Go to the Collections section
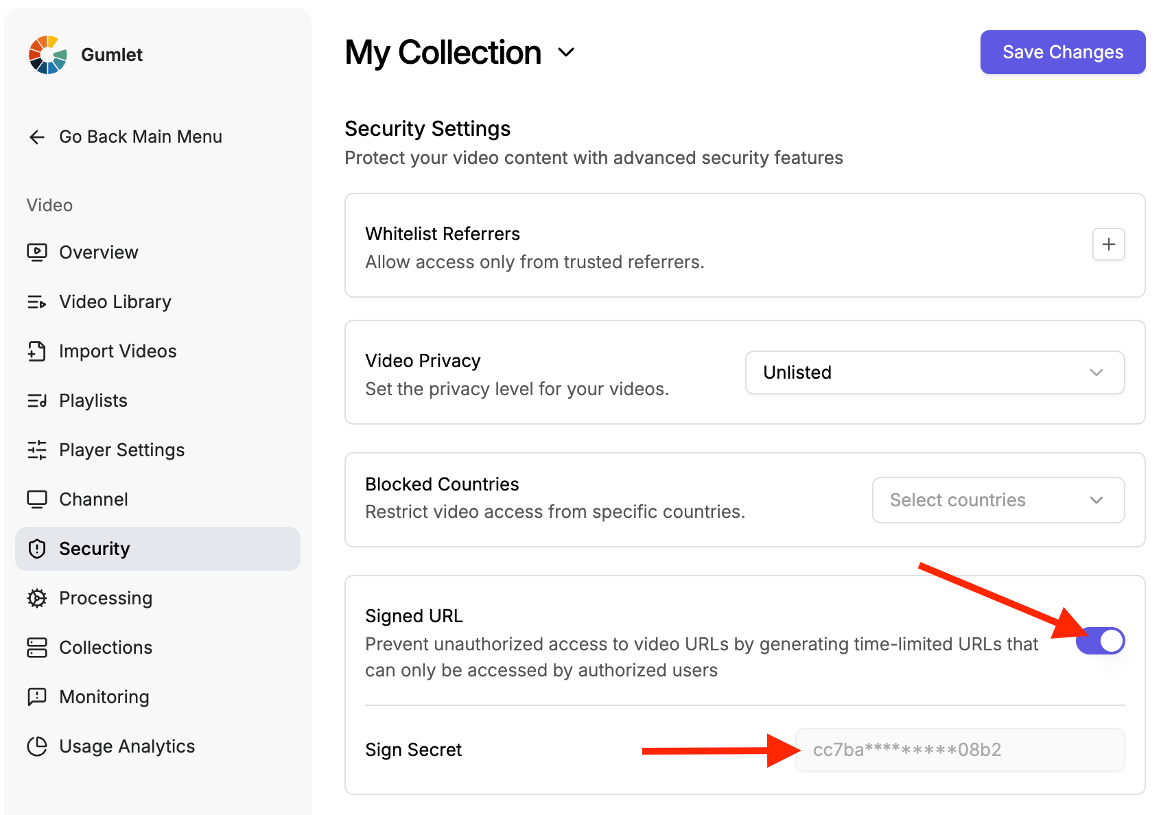 106,648
